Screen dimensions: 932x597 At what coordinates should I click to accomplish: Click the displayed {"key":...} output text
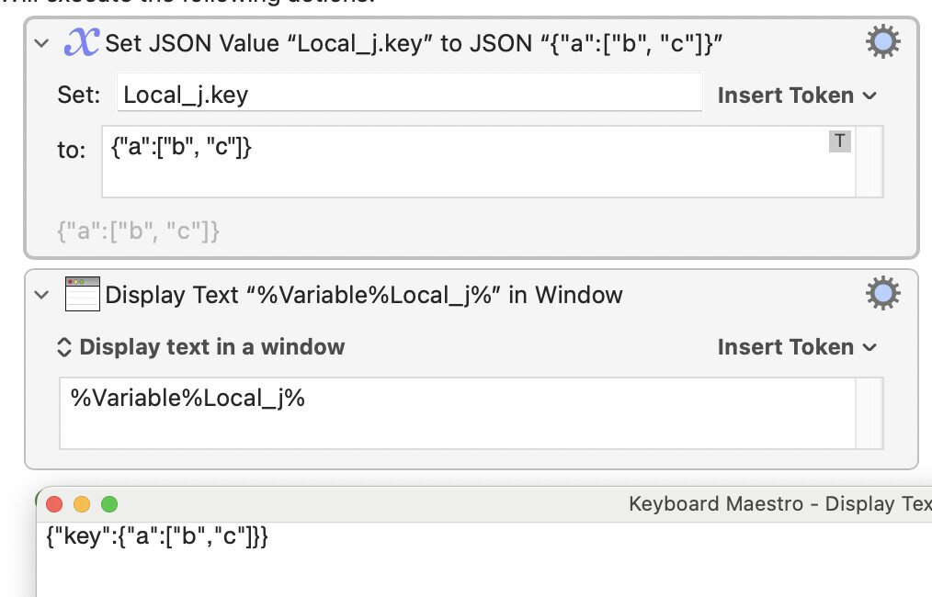[157, 536]
